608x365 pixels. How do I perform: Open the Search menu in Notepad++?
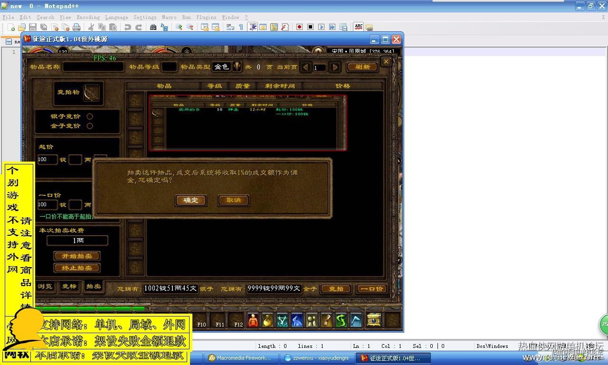pyautogui.click(x=45, y=17)
